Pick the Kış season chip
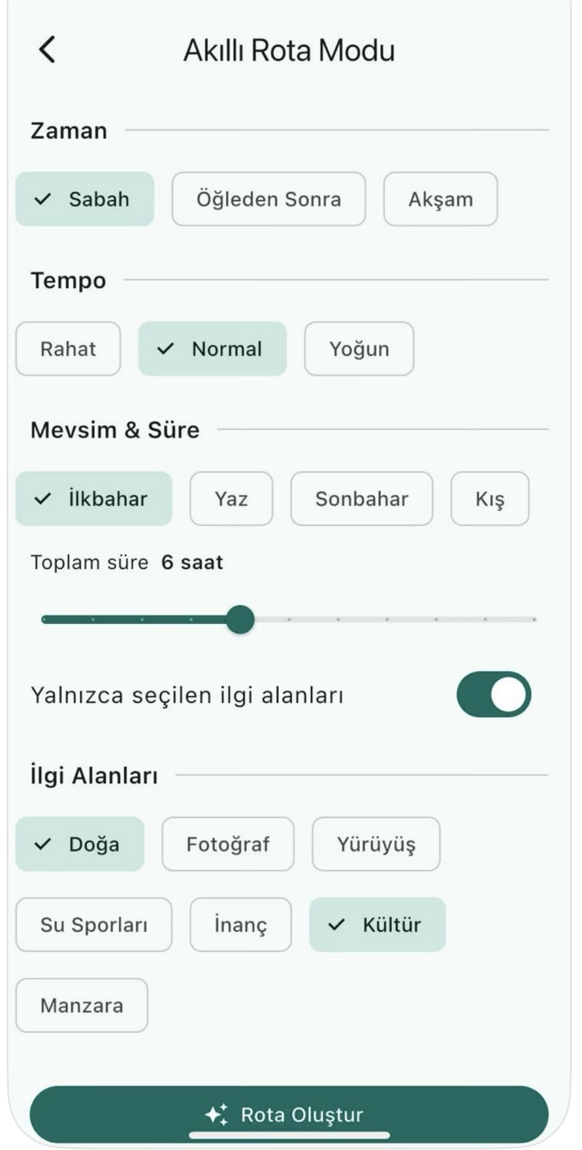582x1150 pixels. [x=490, y=498]
